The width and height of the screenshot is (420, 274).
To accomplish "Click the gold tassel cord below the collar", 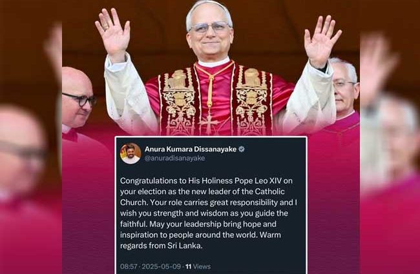I will (211, 88).
